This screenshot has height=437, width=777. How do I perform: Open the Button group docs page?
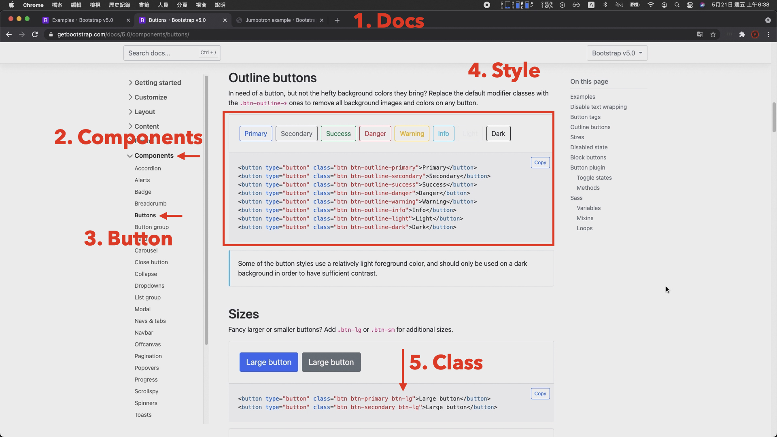pos(152,227)
